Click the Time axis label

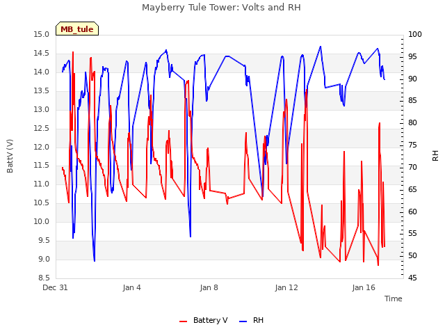point(394,299)
